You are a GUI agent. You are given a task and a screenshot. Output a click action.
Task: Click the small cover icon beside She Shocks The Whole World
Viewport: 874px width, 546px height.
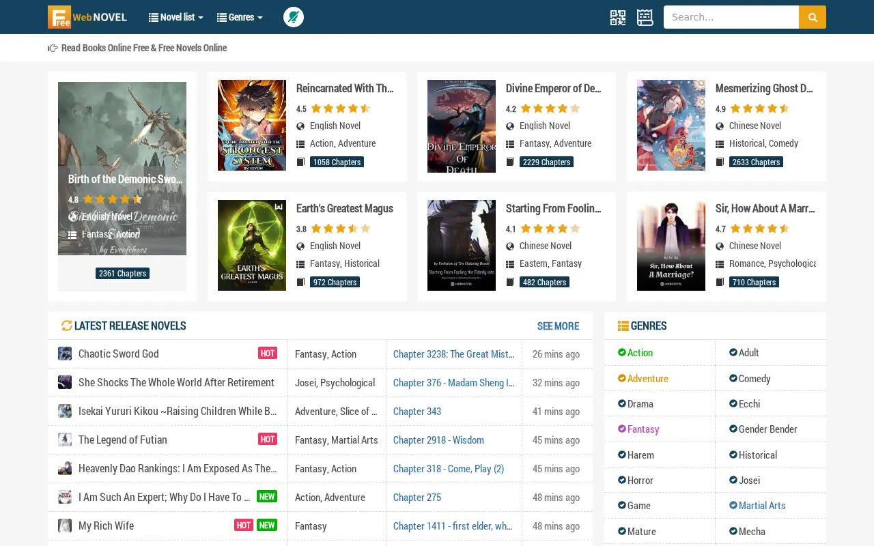click(x=65, y=382)
